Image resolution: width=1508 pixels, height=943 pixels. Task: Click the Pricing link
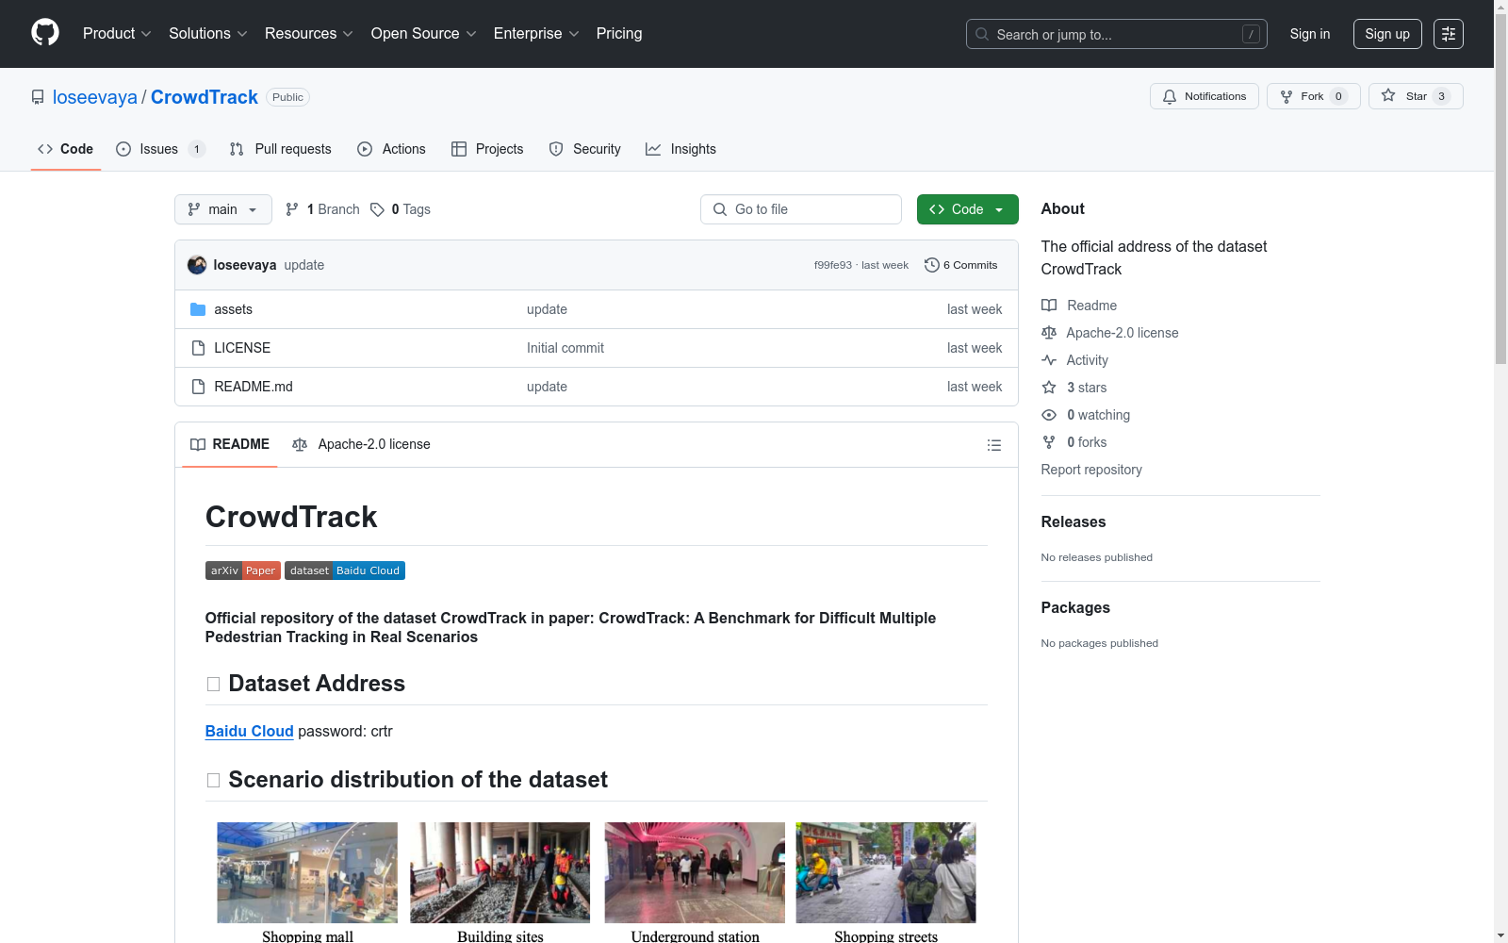[619, 34]
